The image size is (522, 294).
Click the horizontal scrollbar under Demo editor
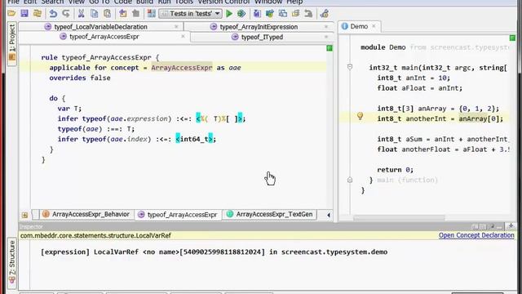(399, 218)
